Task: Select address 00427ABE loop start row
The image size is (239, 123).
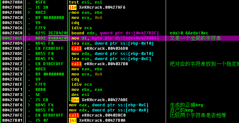Action: point(12,13)
